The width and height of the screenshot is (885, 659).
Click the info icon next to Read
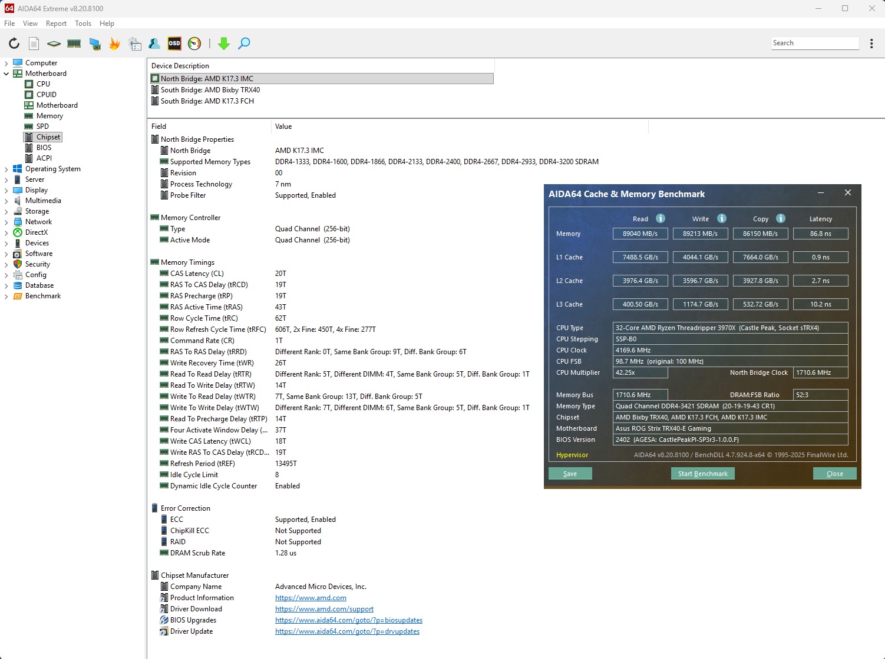tap(661, 218)
